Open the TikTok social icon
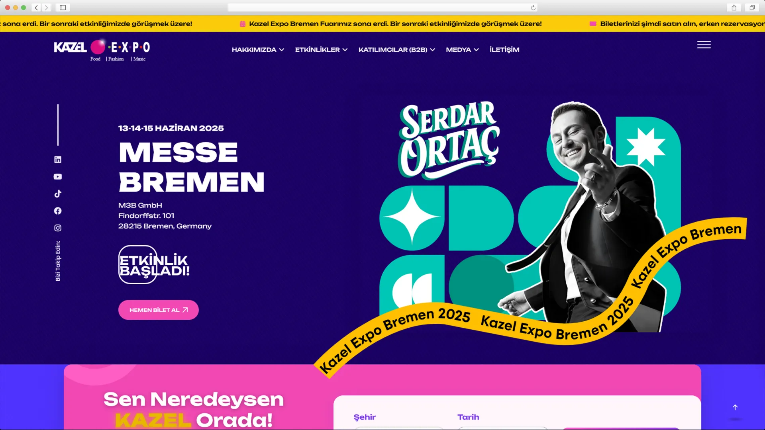765x430 pixels. (x=58, y=194)
